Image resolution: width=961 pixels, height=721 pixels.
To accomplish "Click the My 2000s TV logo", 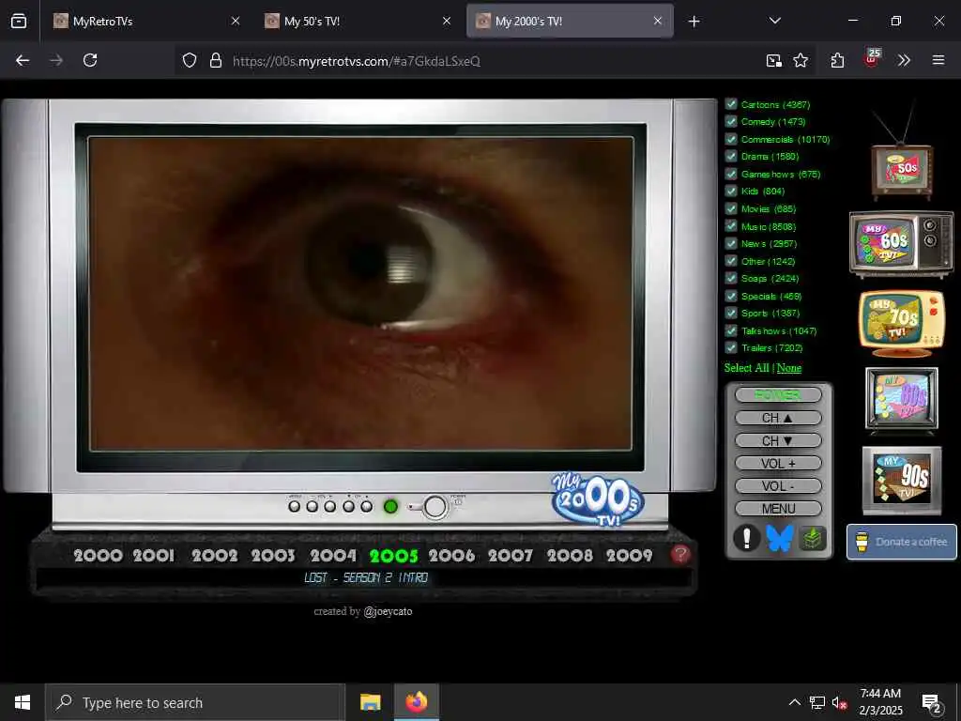I will 598,499.
